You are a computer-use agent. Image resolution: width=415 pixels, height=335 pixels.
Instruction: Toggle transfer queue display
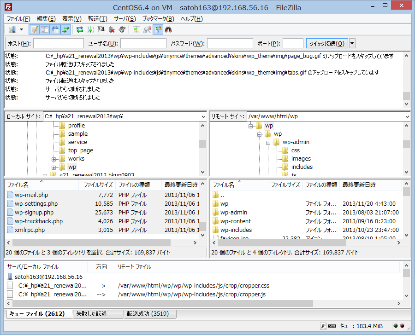click(65, 29)
